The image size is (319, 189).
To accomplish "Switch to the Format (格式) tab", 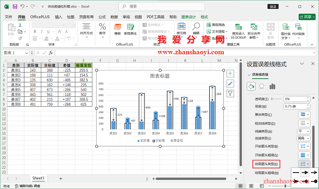I will [x=204, y=17].
